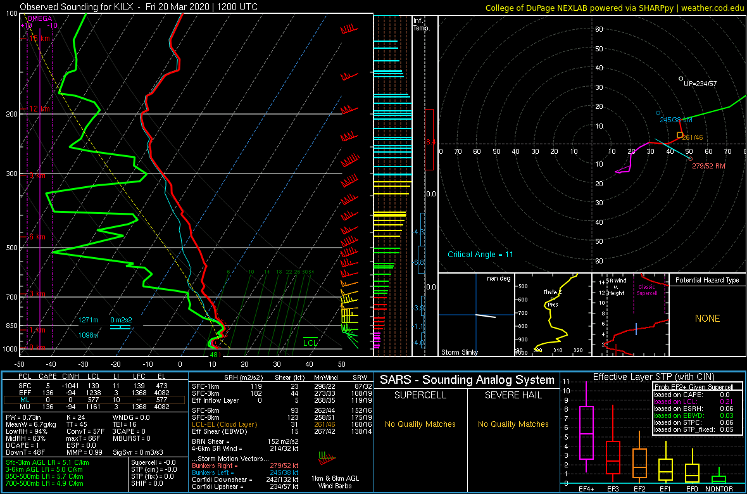Screen dimensions: 747x494
Task: Click the orange mean wind square on hodograph
Action: 680,135
